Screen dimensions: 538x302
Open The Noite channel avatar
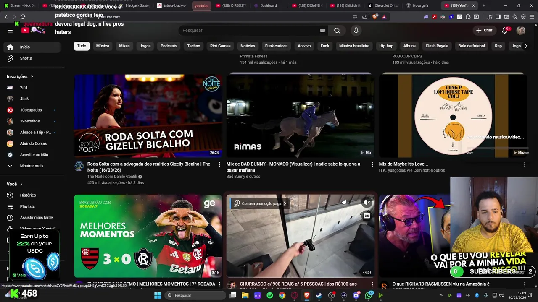(79, 167)
